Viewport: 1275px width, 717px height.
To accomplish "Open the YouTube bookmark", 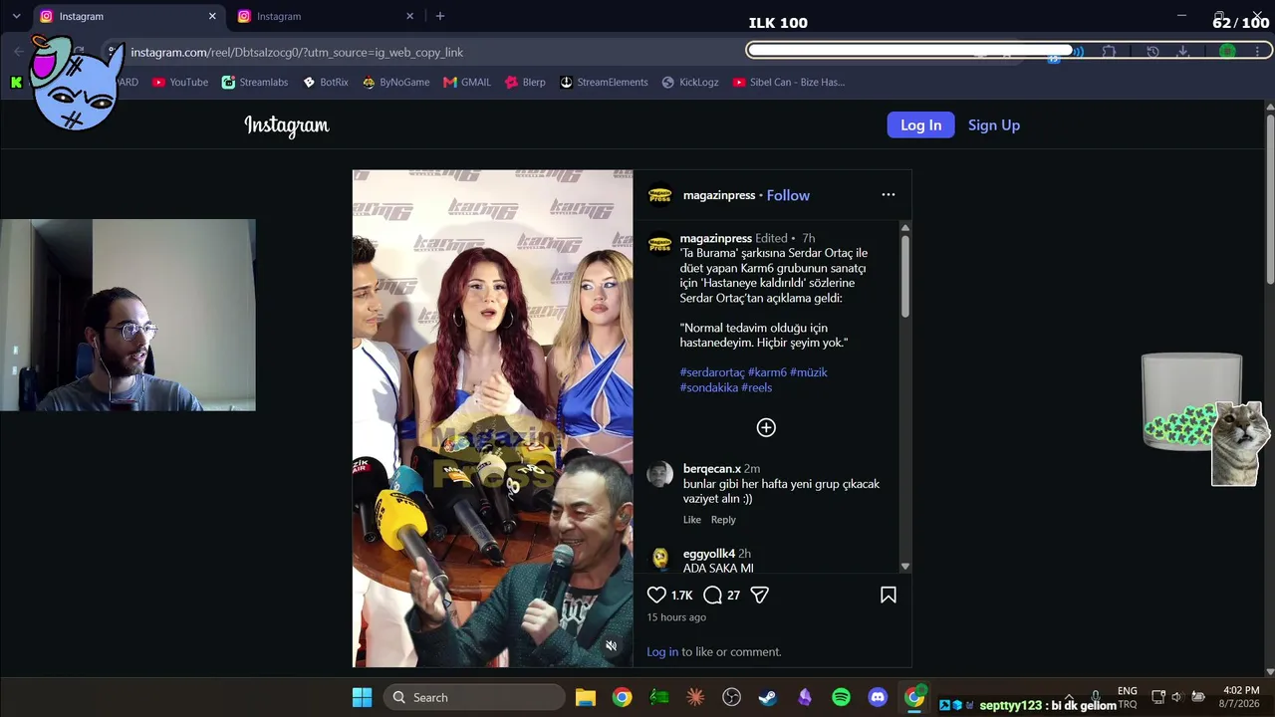I will click(x=180, y=83).
